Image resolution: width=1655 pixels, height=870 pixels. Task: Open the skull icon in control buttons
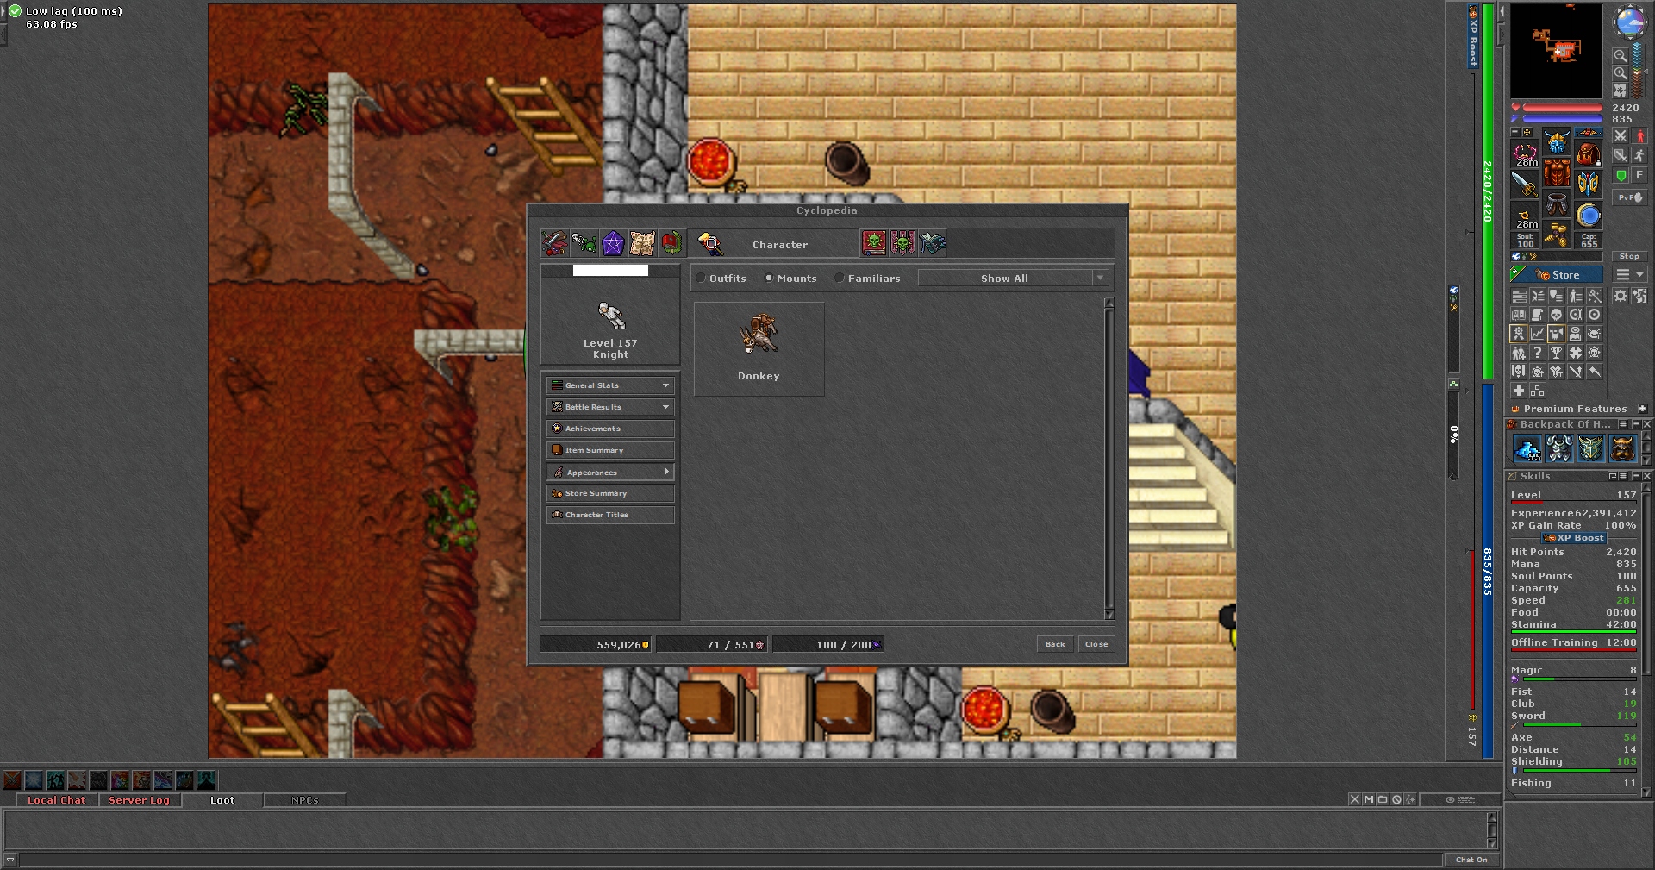point(1557,315)
